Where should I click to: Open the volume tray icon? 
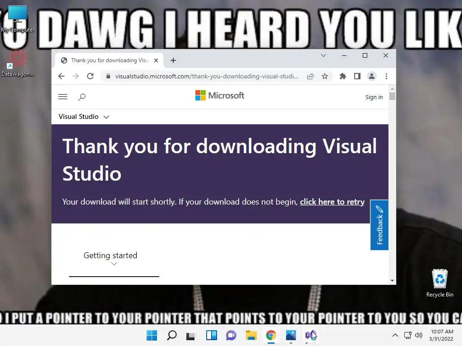tap(418, 335)
